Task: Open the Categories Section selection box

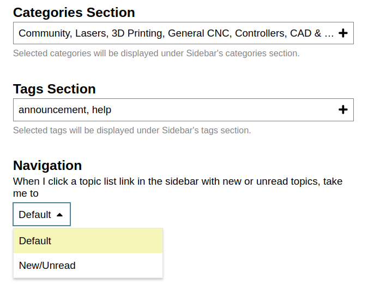Action: 183,33
